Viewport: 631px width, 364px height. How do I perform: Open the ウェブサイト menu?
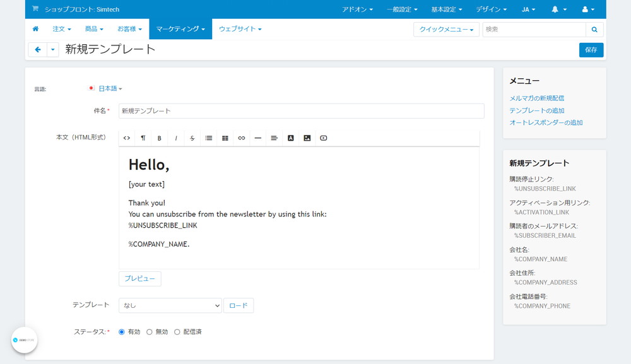pos(240,29)
